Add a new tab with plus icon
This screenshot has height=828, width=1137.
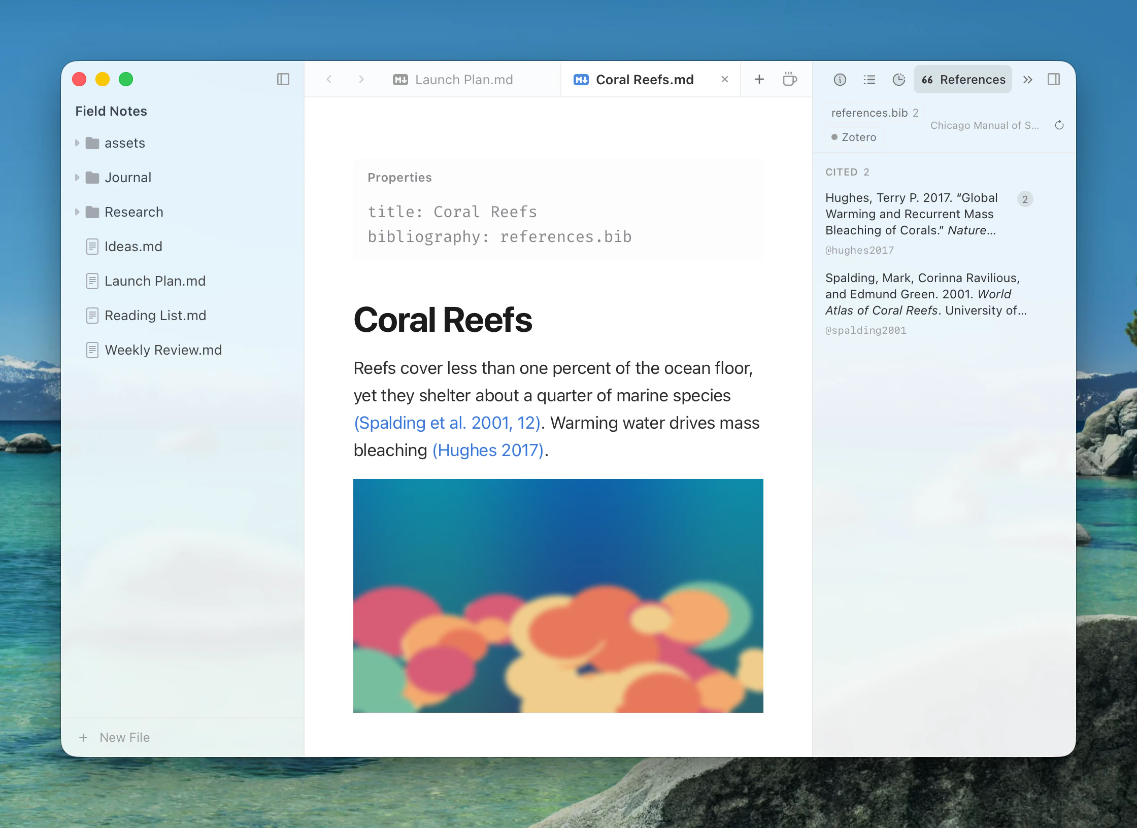pos(759,79)
